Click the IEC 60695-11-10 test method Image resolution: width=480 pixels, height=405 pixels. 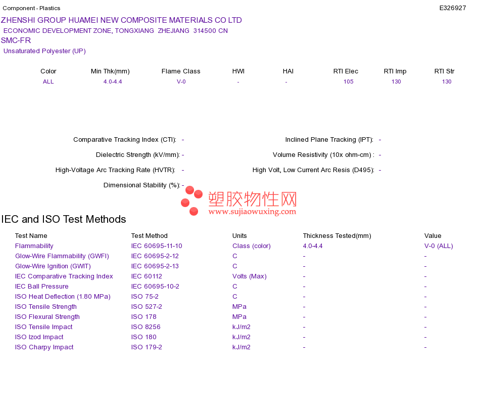[x=157, y=246]
